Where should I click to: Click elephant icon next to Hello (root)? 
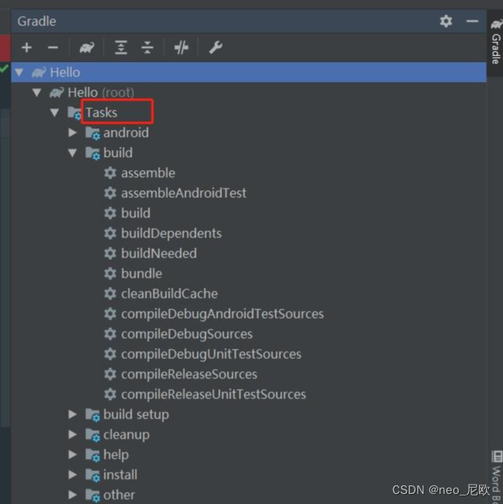pos(56,93)
